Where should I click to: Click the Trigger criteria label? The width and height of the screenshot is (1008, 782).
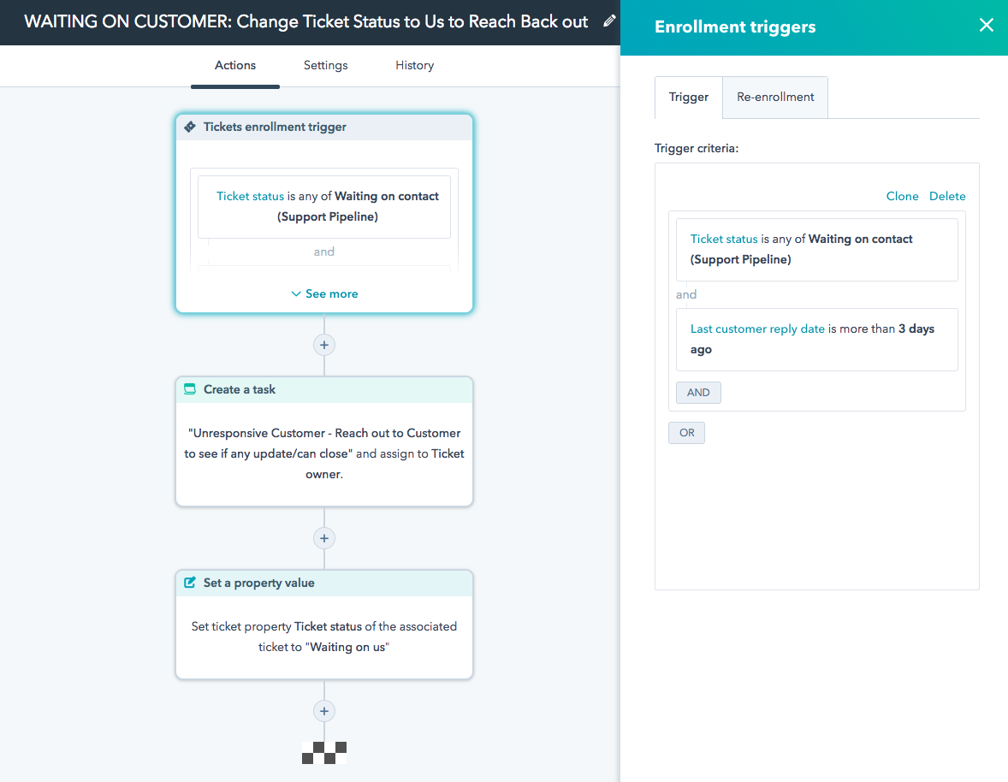(697, 148)
